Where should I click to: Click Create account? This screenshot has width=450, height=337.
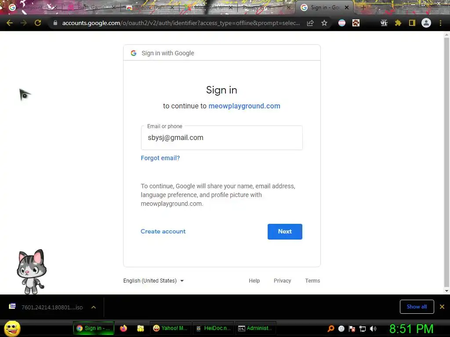(163, 232)
